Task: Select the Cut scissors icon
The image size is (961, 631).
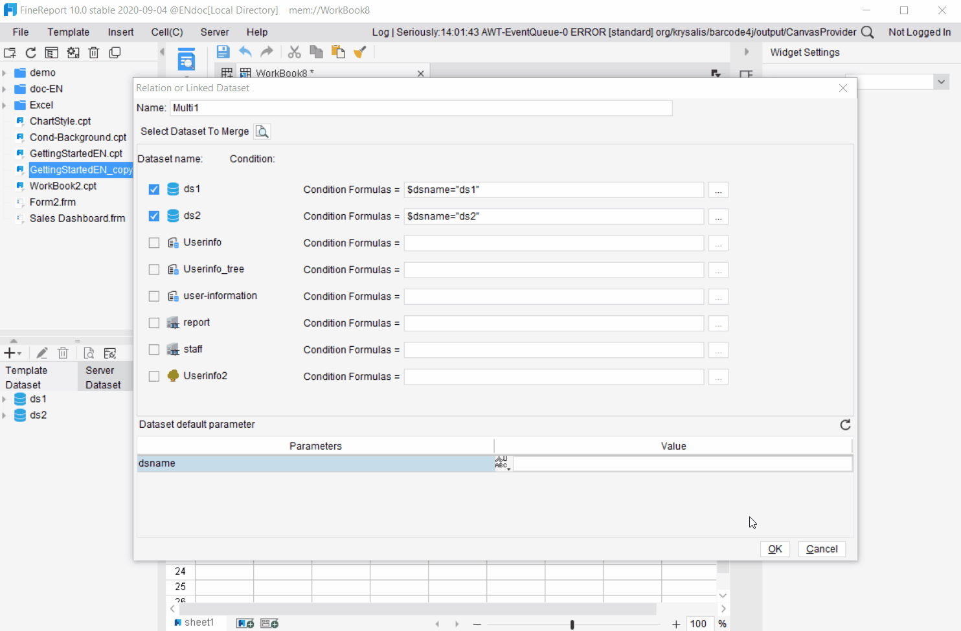Action: click(x=294, y=52)
